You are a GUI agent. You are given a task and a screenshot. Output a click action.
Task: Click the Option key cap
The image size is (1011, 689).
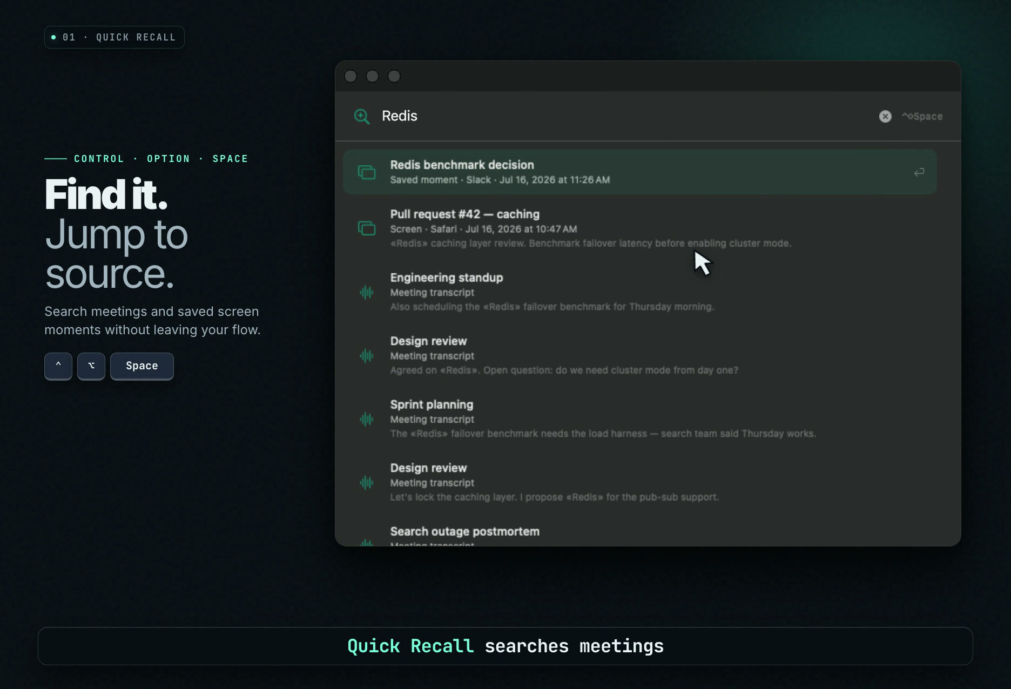91,366
